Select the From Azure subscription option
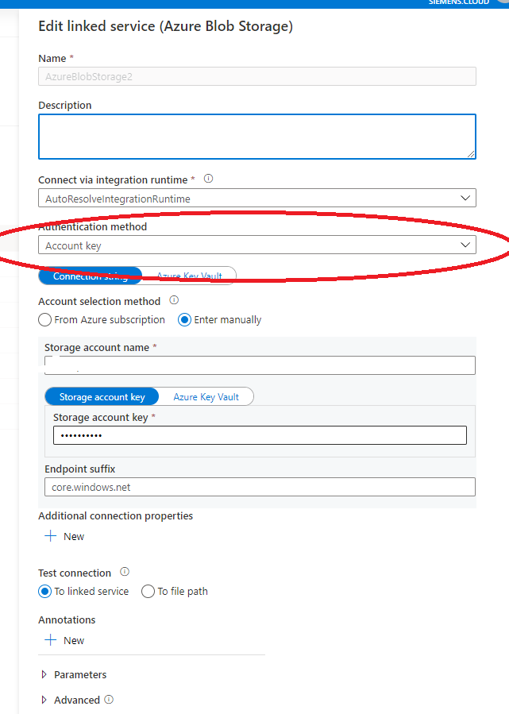 pos(45,319)
